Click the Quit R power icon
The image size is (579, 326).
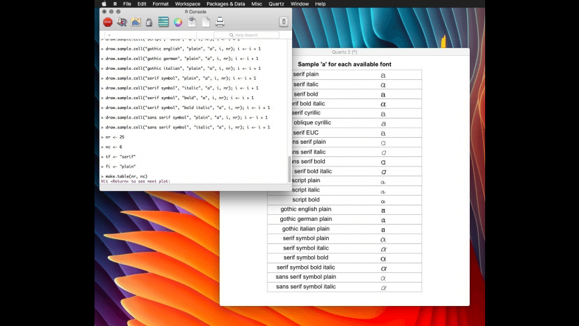[283, 22]
